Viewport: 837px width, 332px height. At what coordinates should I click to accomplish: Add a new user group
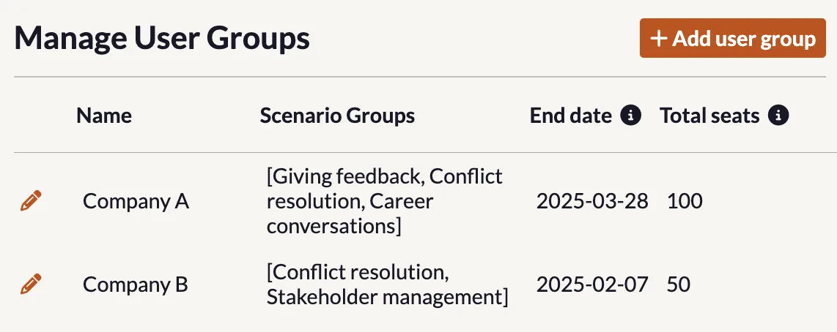coord(732,38)
